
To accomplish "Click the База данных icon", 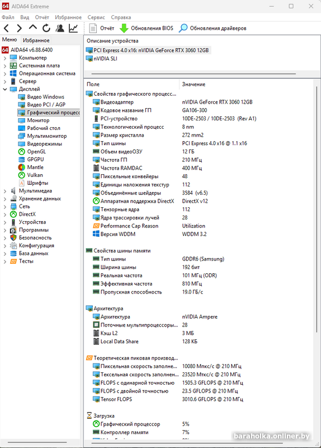I will (x=13, y=254).
